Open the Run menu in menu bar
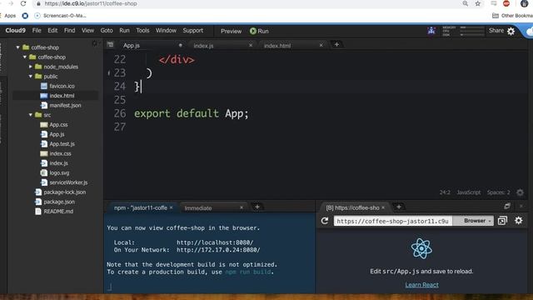 click(124, 31)
